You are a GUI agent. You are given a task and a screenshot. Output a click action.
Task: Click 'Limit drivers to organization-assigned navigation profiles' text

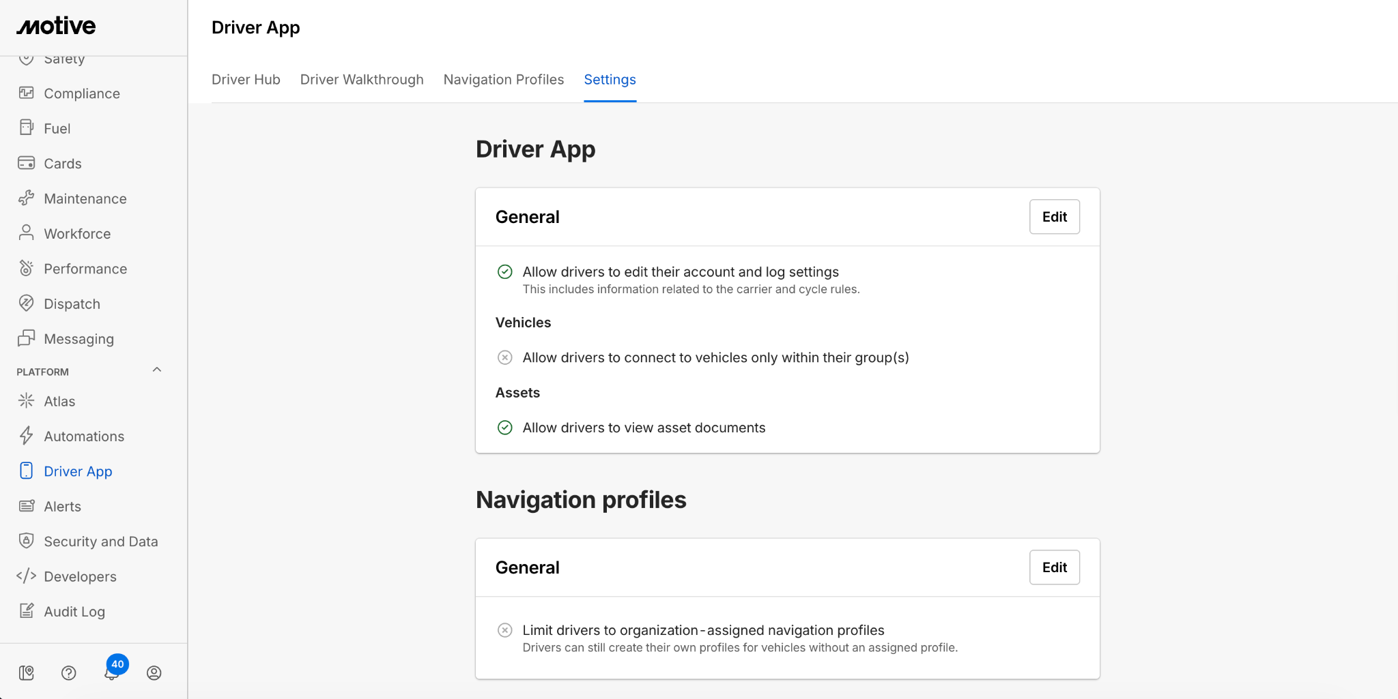pos(704,630)
